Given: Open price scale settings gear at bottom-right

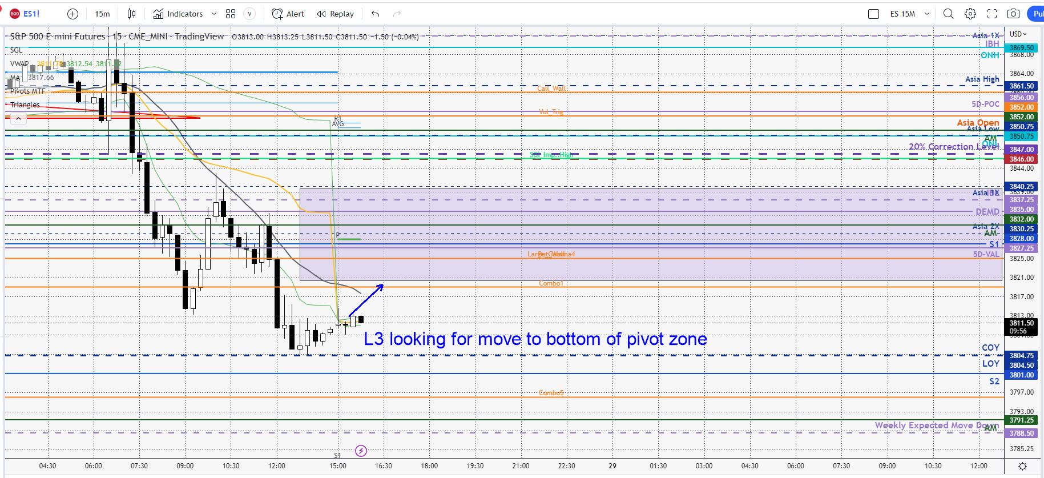Looking at the screenshot, I should pos(1023,466).
